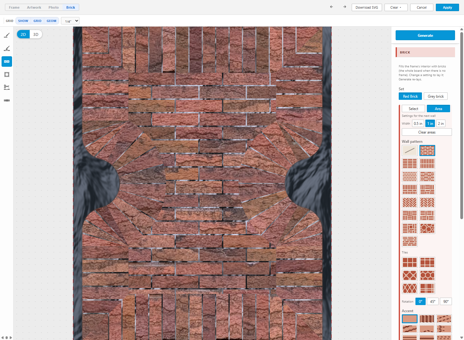
Task: Switch to the Brick tab
Action: pyautogui.click(x=71, y=7)
